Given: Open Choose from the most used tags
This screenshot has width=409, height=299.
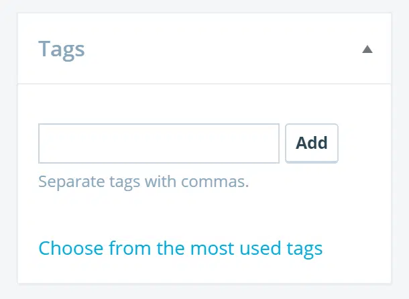Looking at the screenshot, I should coord(180,249).
